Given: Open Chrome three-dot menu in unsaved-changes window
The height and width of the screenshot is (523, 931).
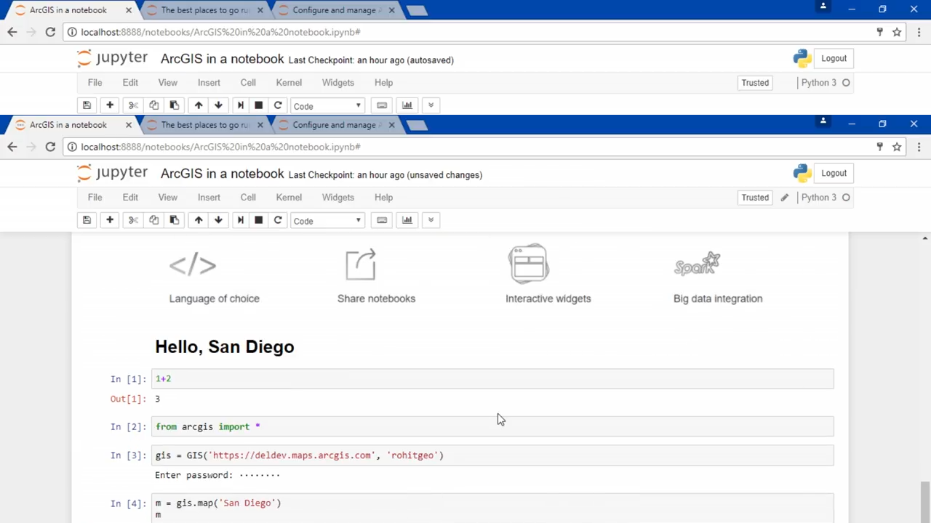Looking at the screenshot, I should coord(919,147).
